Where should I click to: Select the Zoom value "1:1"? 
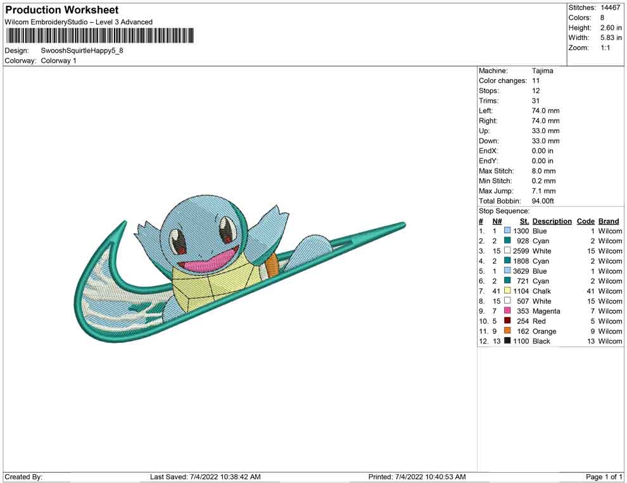[605, 48]
